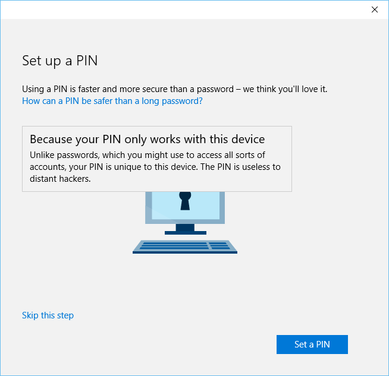Click the monitor neck below the screen
389x376 pixels.
(185, 226)
